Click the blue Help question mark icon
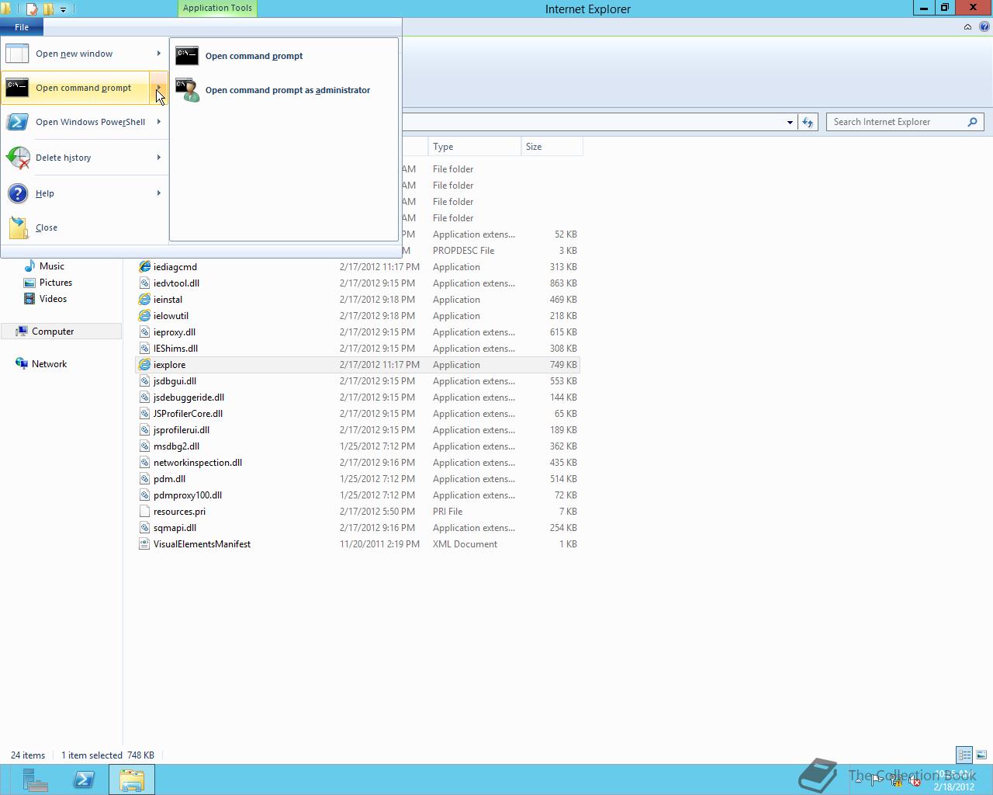The image size is (993, 795). [17, 193]
